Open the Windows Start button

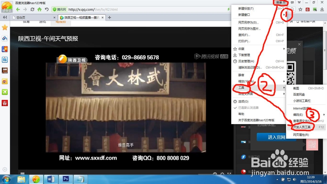point(6,179)
